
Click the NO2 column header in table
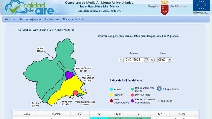99,114
